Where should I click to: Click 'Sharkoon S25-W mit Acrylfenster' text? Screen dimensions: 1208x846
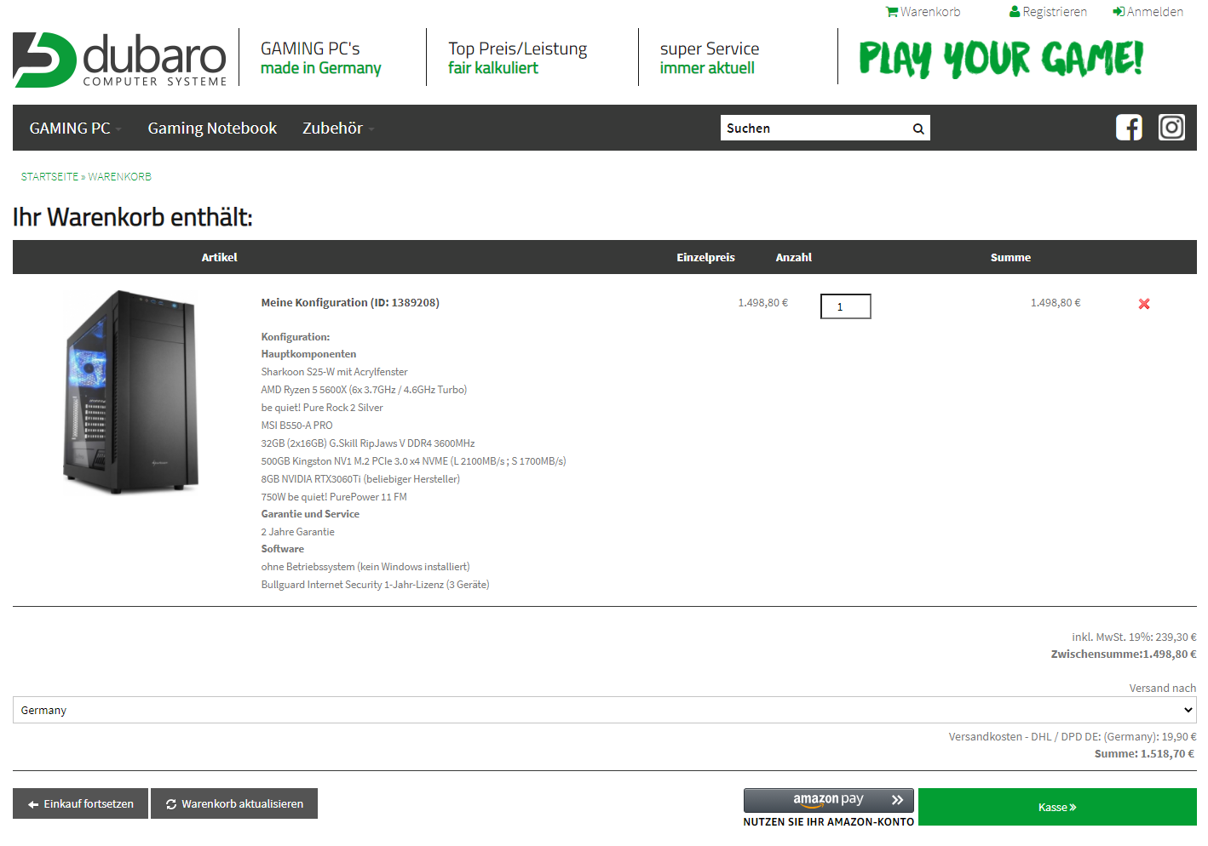(334, 372)
